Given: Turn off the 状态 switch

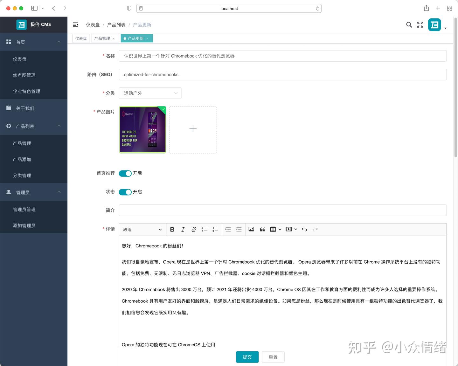Looking at the screenshot, I should tap(125, 192).
